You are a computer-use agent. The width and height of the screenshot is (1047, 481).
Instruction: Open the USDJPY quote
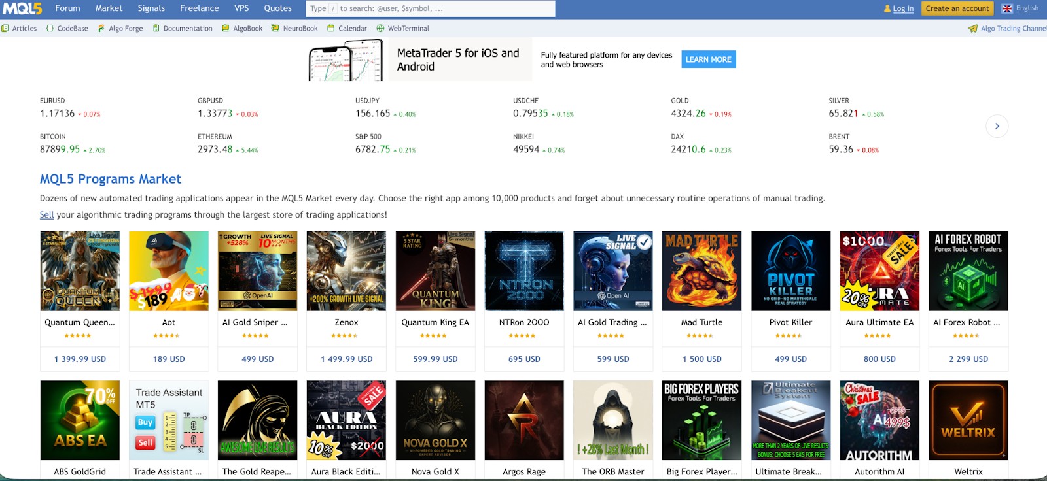pos(385,108)
